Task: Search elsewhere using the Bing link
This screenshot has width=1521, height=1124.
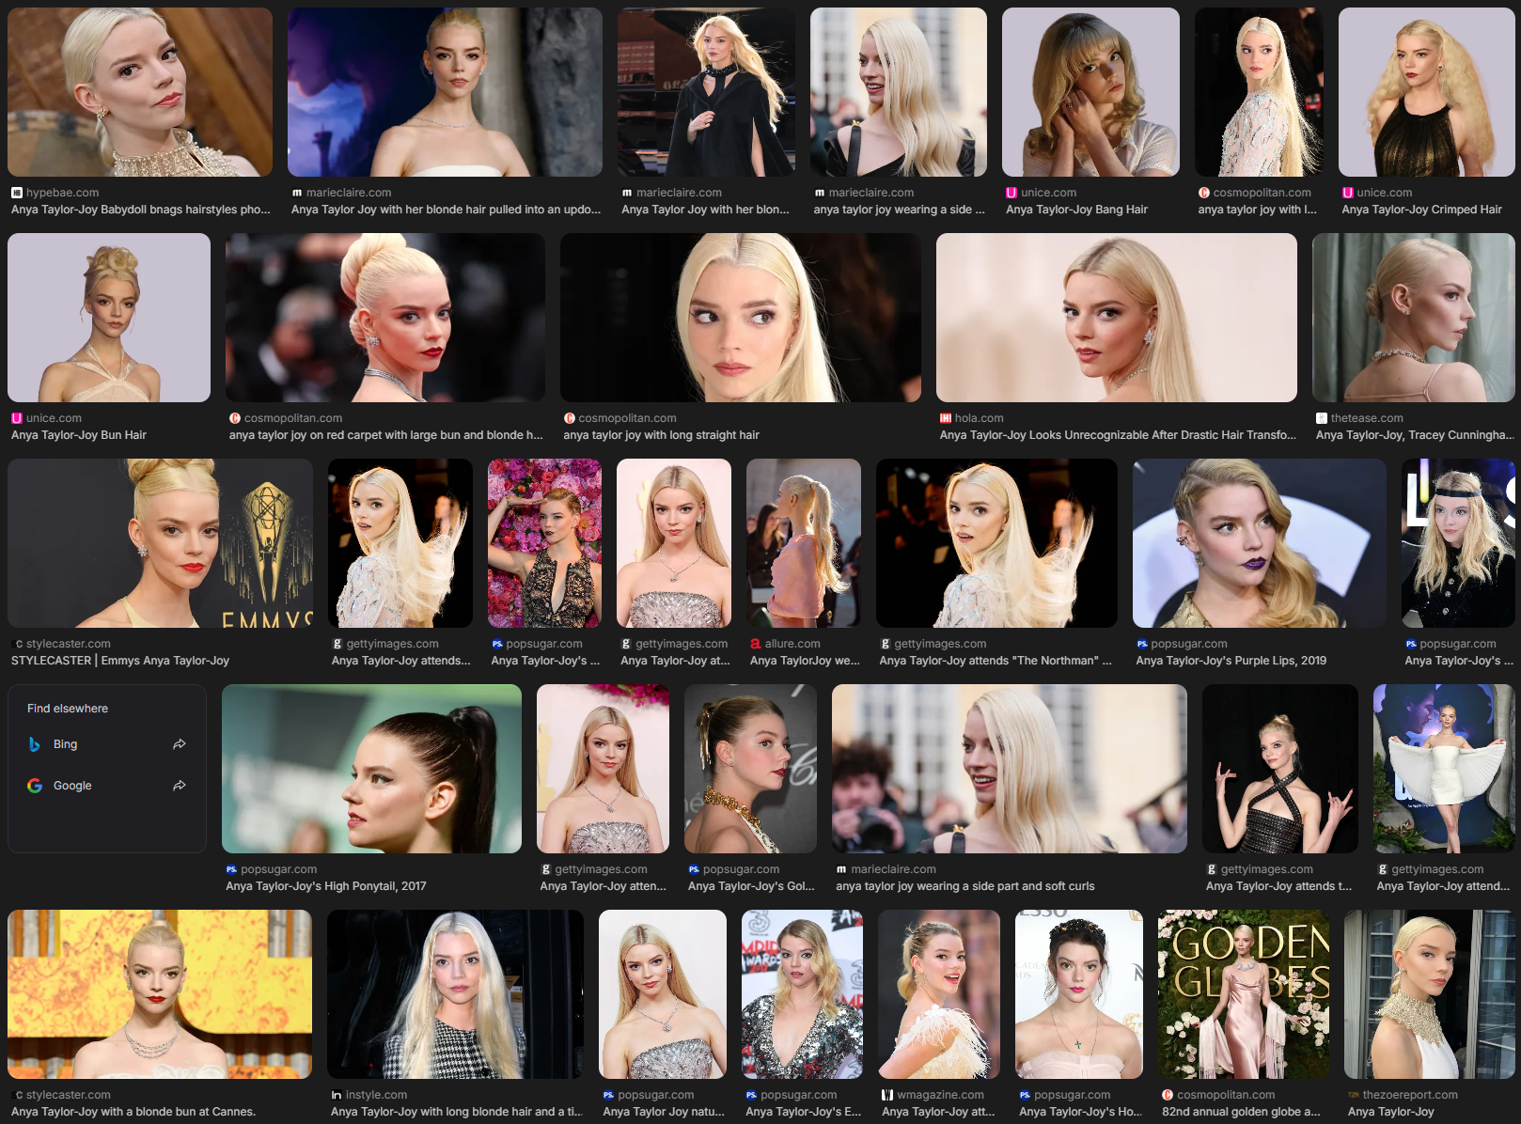Action: pyautogui.click(x=107, y=744)
